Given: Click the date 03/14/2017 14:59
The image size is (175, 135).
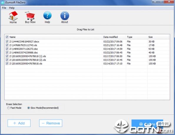Looking at the screenshot, I should [113, 49].
